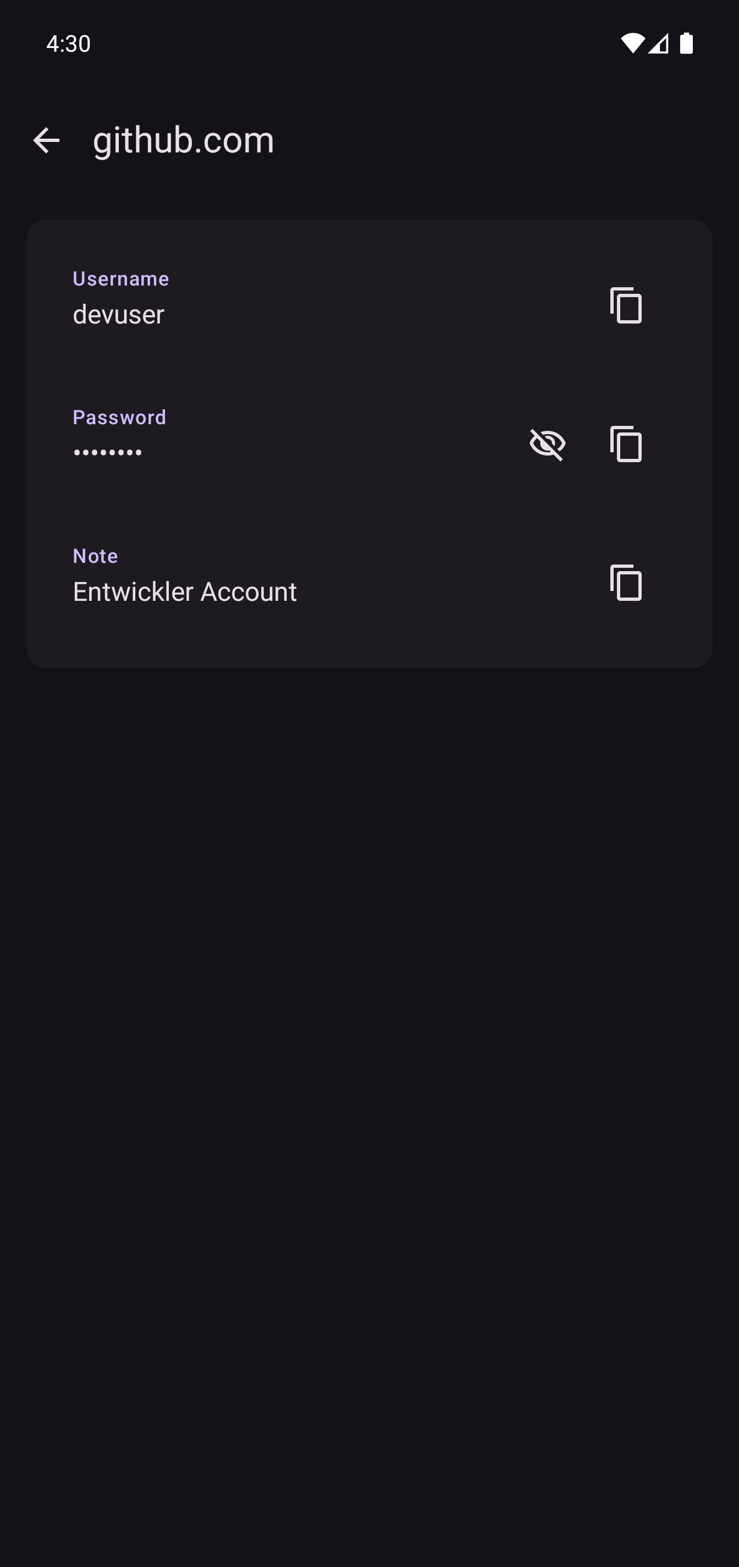Tap the github.com page title

[184, 140]
